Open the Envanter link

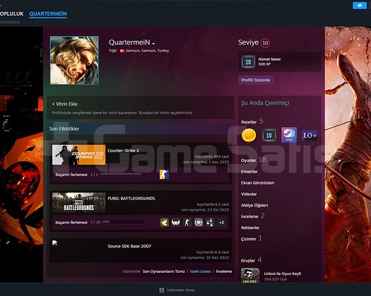249,171
